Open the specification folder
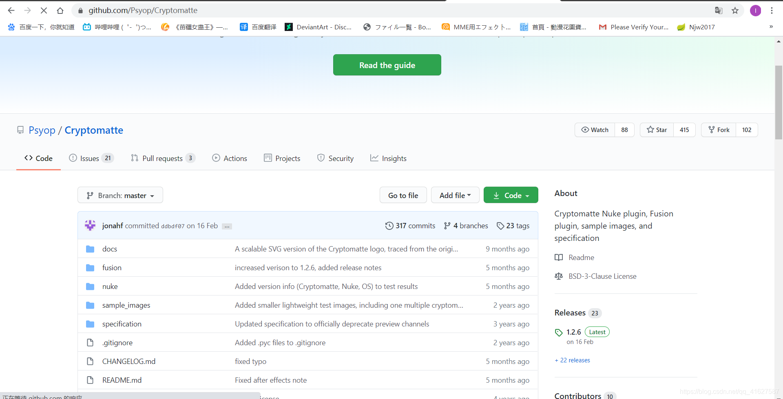Image resolution: width=783 pixels, height=399 pixels. (x=122, y=324)
